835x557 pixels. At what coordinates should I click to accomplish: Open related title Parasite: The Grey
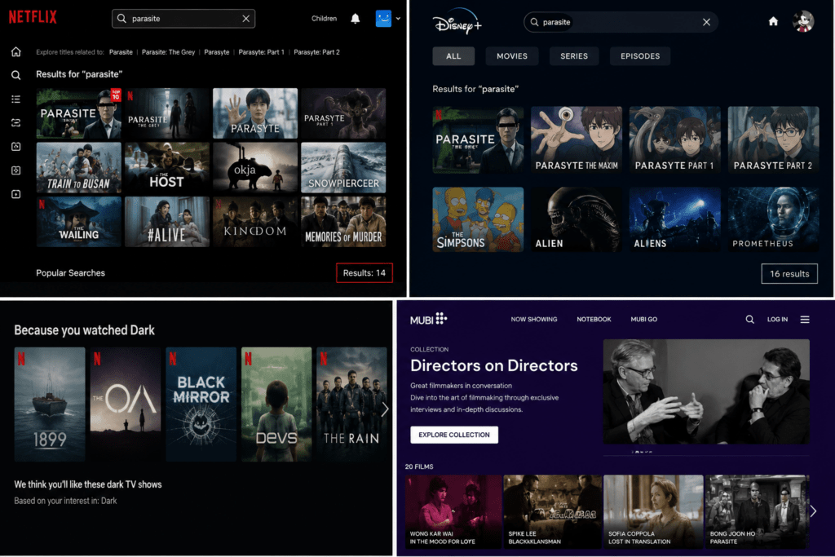tap(168, 52)
